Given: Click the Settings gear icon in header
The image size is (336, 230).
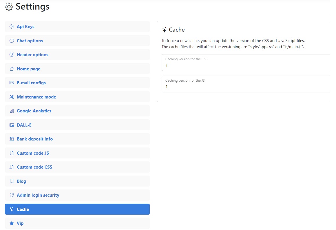Looking at the screenshot, I should click(9, 7).
